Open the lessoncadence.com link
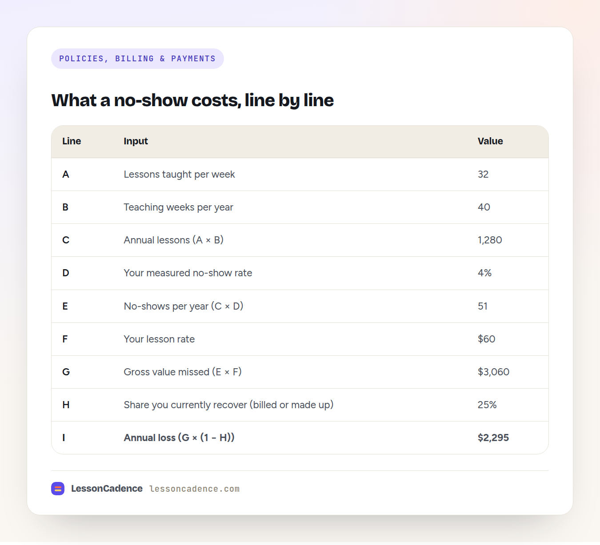 click(194, 489)
